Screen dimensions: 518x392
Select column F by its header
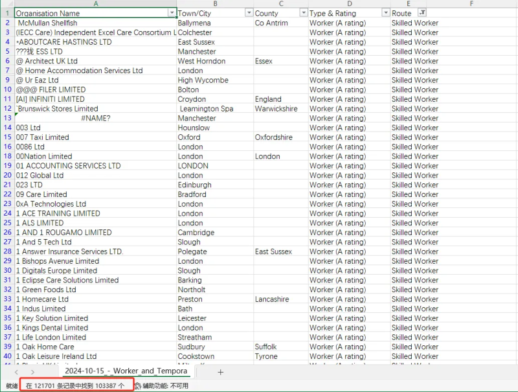pyautogui.click(x=471, y=4)
